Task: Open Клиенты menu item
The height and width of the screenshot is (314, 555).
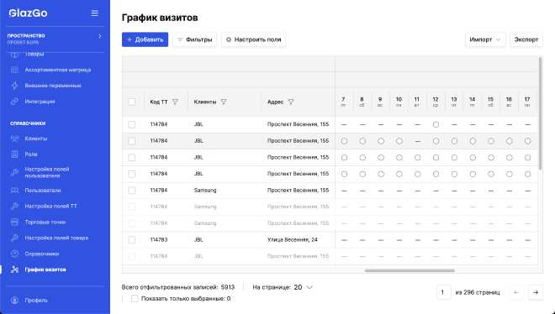Action: (36, 139)
